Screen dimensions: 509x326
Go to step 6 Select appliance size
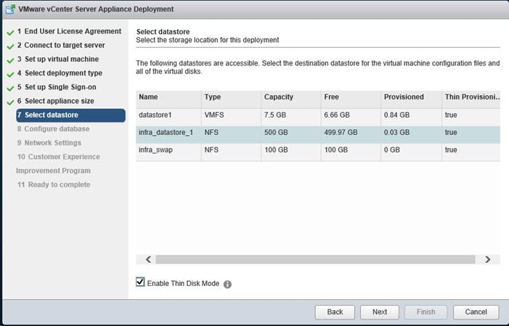pyautogui.click(x=55, y=101)
